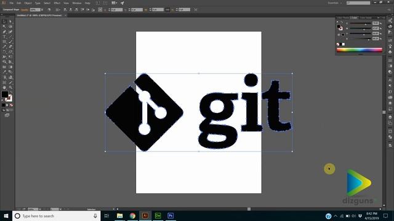Select the Direct Selection tool
Viewport: 394px width, 221px height.
coord(10,22)
